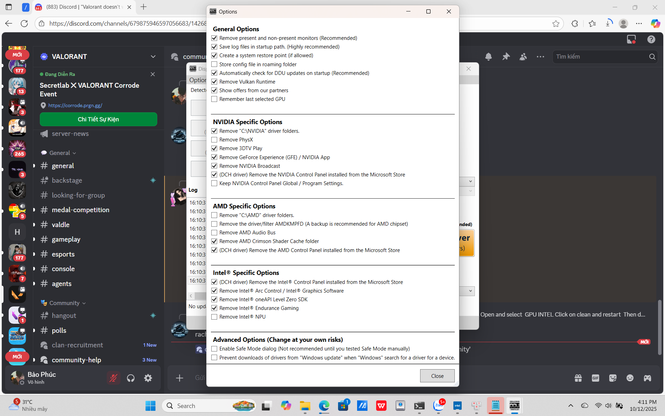The height and width of the screenshot is (416, 665).
Task: Enable Remove Intel NPU checkbox
Action: tap(214, 317)
